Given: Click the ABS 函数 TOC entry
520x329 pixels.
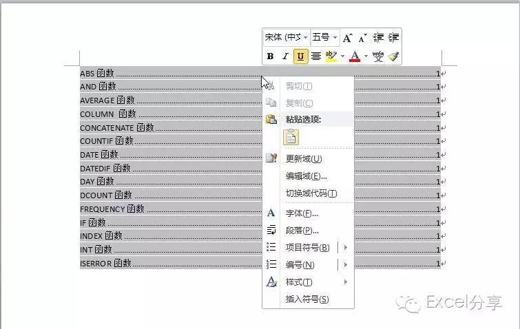Looking at the screenshot, I should [x=97, y=73].
